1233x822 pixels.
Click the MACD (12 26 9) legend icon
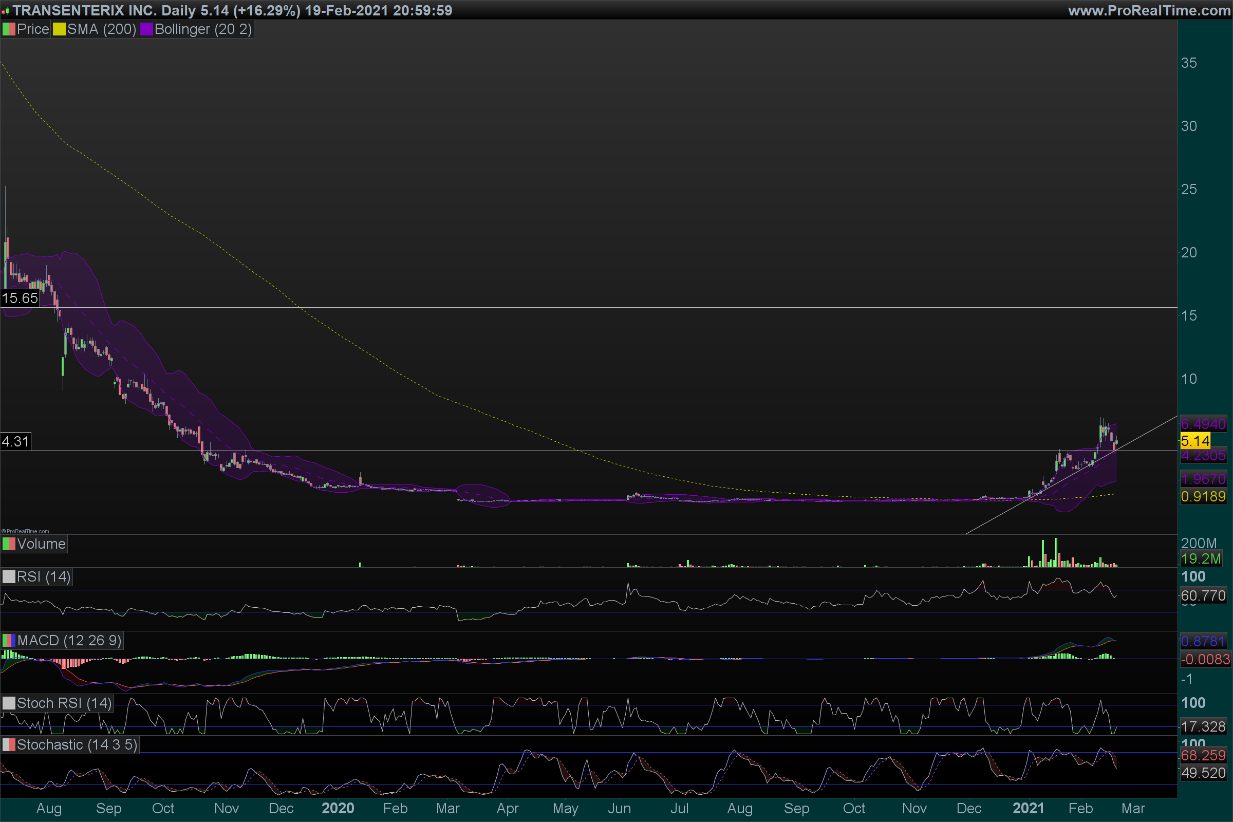click(8, 641)
